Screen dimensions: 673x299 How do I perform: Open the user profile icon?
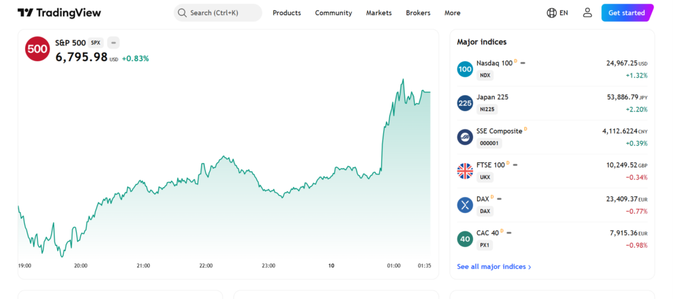[587, 13]
